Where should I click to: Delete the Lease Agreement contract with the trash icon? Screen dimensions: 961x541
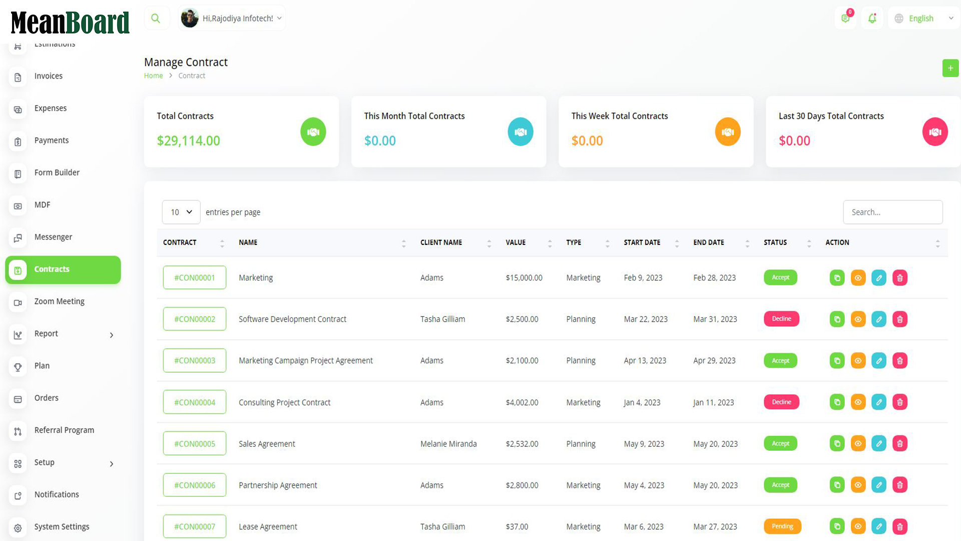[x=900, y=526]
